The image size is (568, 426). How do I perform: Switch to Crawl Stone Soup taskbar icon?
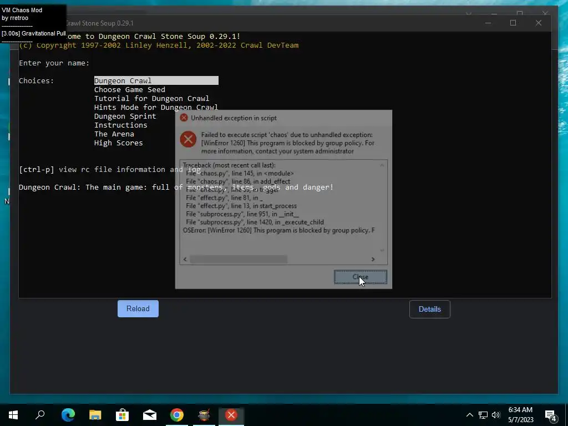tap(204, 415)
